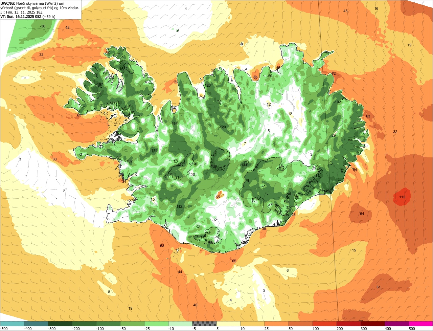Select the -50 to -25 legend swatch

132,323
